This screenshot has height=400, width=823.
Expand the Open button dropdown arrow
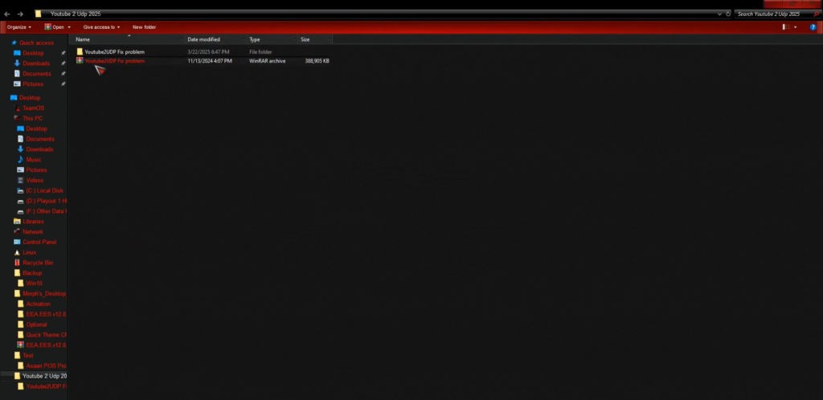(x=69, y=27)
